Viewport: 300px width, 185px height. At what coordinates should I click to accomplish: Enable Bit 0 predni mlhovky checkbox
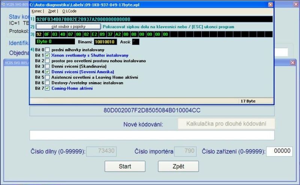click(x=47, y=50)
